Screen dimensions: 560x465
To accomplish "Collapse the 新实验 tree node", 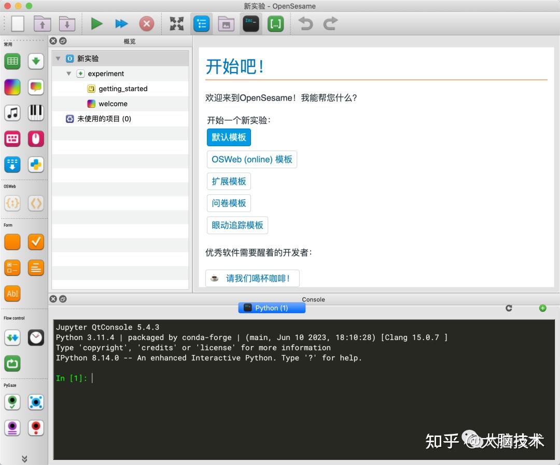I will tap(58, 58).
